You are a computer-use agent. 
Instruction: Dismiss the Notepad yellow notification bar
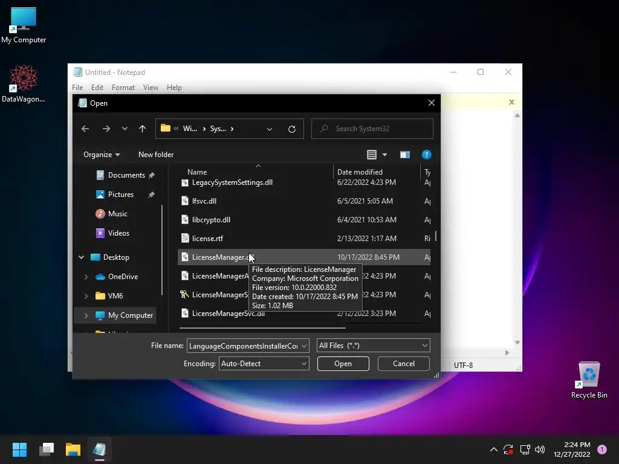511,102
